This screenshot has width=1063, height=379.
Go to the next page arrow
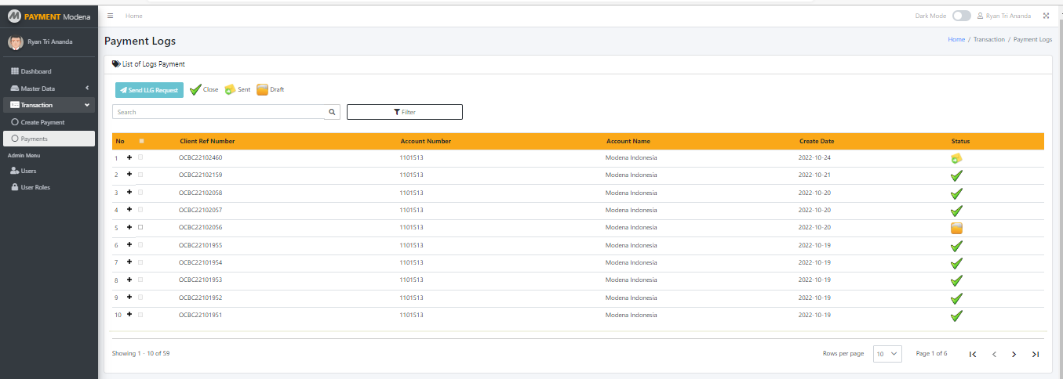tap(1014, 354)
